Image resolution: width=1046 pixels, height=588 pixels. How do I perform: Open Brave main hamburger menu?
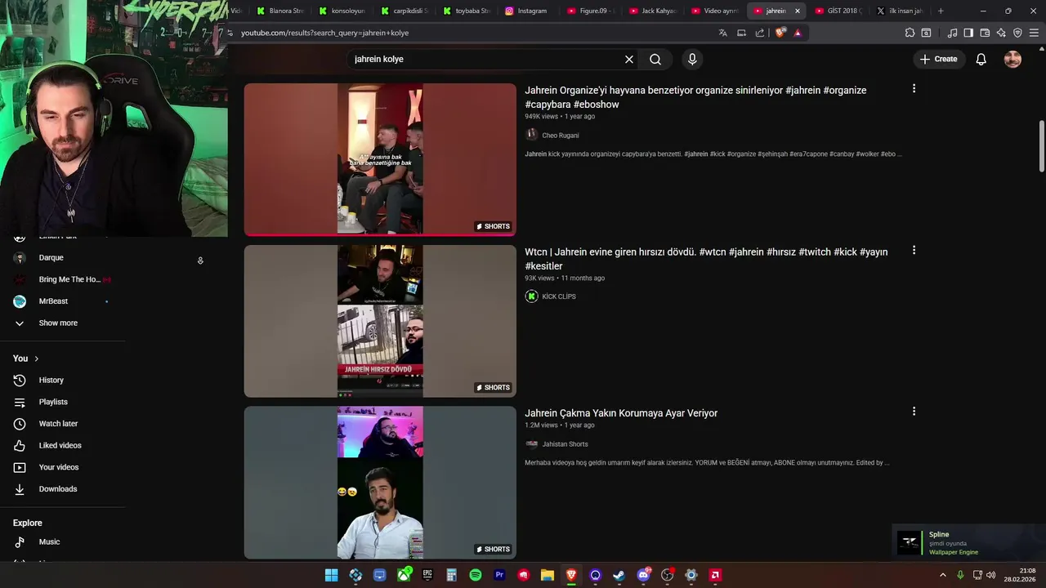(x=1034, y=33)
